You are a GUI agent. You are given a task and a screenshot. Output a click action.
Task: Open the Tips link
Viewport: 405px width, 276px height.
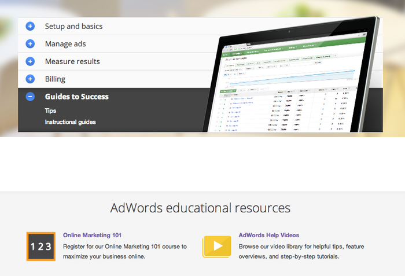click(x=50, y=111)
